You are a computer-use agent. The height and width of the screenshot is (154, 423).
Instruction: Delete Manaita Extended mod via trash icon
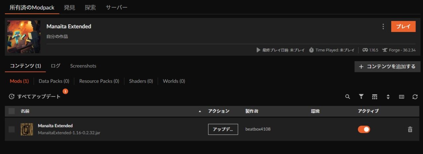(x=410, y=130)
